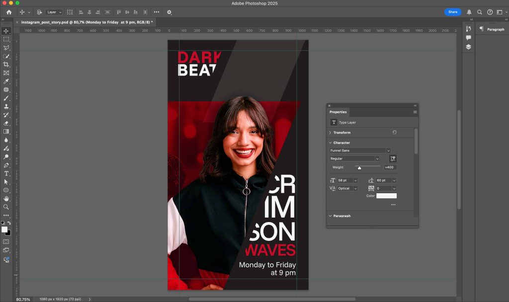Select the Hand tool
Viewport: 509px width, 302px height.
(6, 199)
